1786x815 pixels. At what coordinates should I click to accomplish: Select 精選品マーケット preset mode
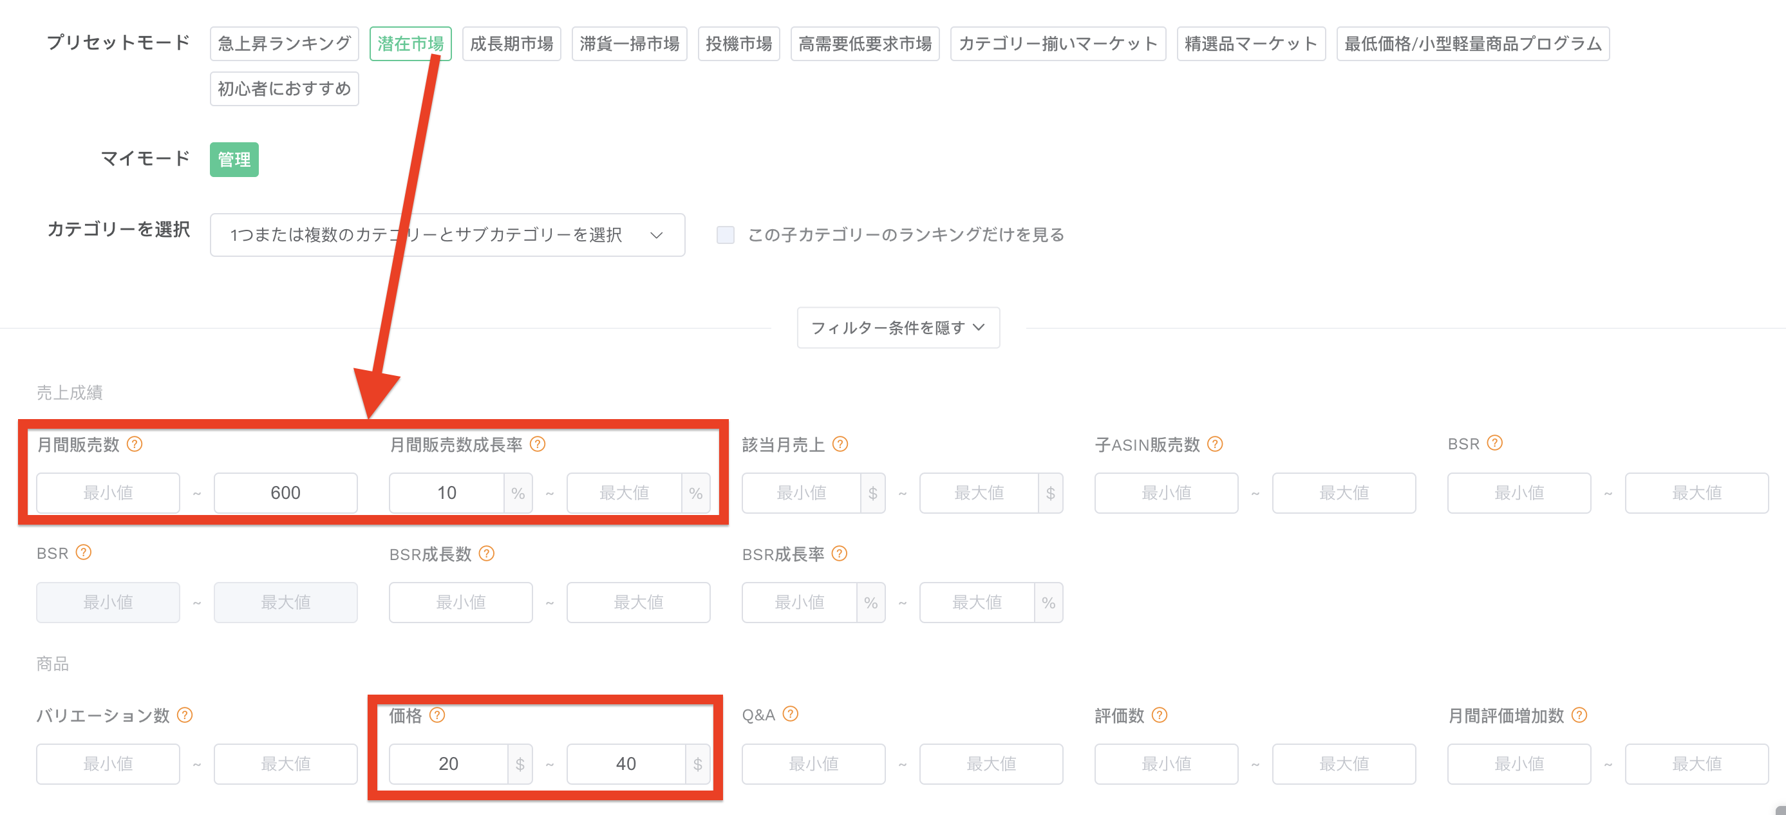1252,44
